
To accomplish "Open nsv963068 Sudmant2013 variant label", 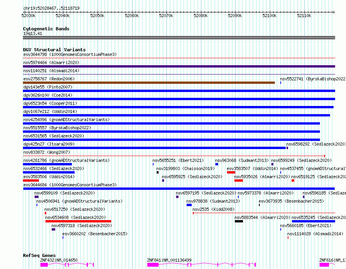I will pyautogui.click(x=242, y=160).
